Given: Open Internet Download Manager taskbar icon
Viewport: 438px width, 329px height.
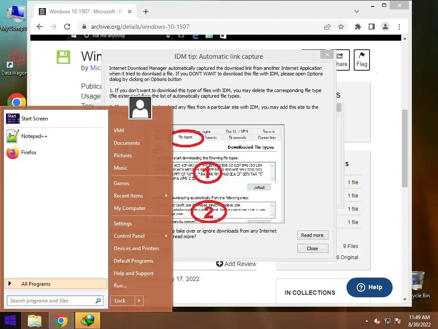Looking at the screenshot, I should click(88, 320).
